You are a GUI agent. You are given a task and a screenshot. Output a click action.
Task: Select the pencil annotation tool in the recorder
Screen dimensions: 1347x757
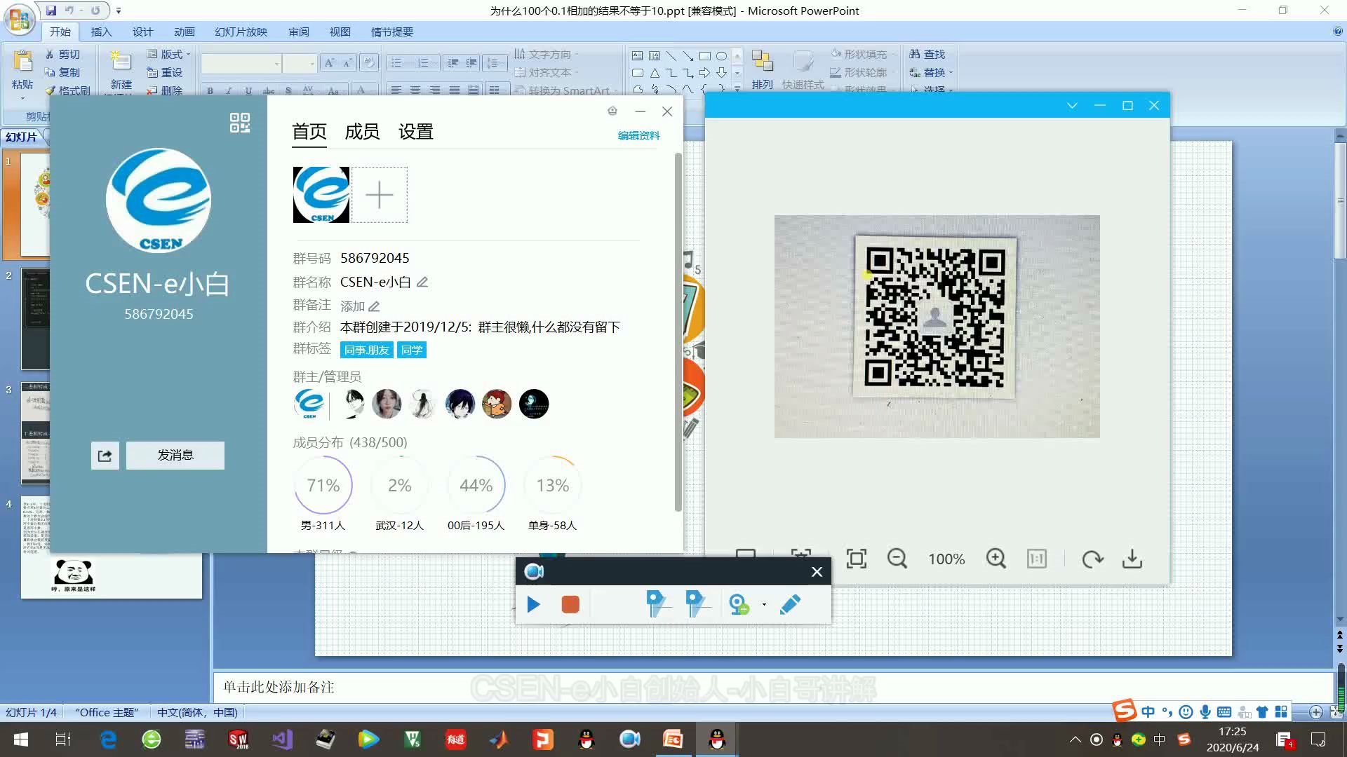click(x=790, y=604)
